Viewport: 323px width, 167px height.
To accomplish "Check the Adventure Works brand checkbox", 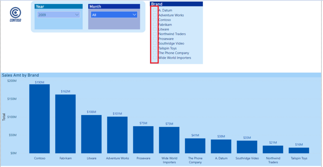I will coord(155,15).
